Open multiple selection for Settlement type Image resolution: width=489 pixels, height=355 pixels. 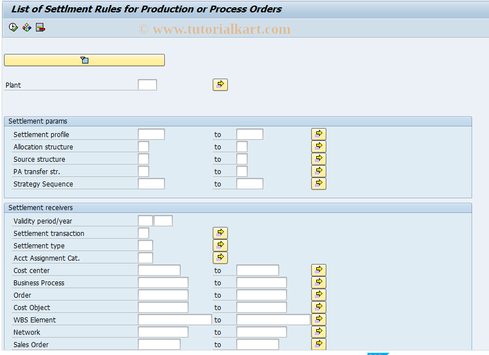(220, 245)
